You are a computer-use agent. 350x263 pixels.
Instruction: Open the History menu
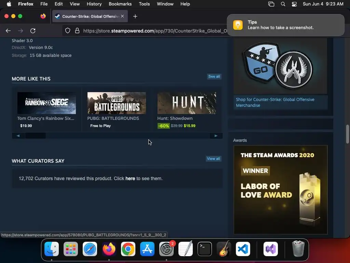click(94, 4)
